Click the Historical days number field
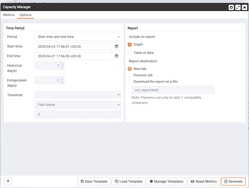The width and height of the screenshot is (249, 188). 48,66
